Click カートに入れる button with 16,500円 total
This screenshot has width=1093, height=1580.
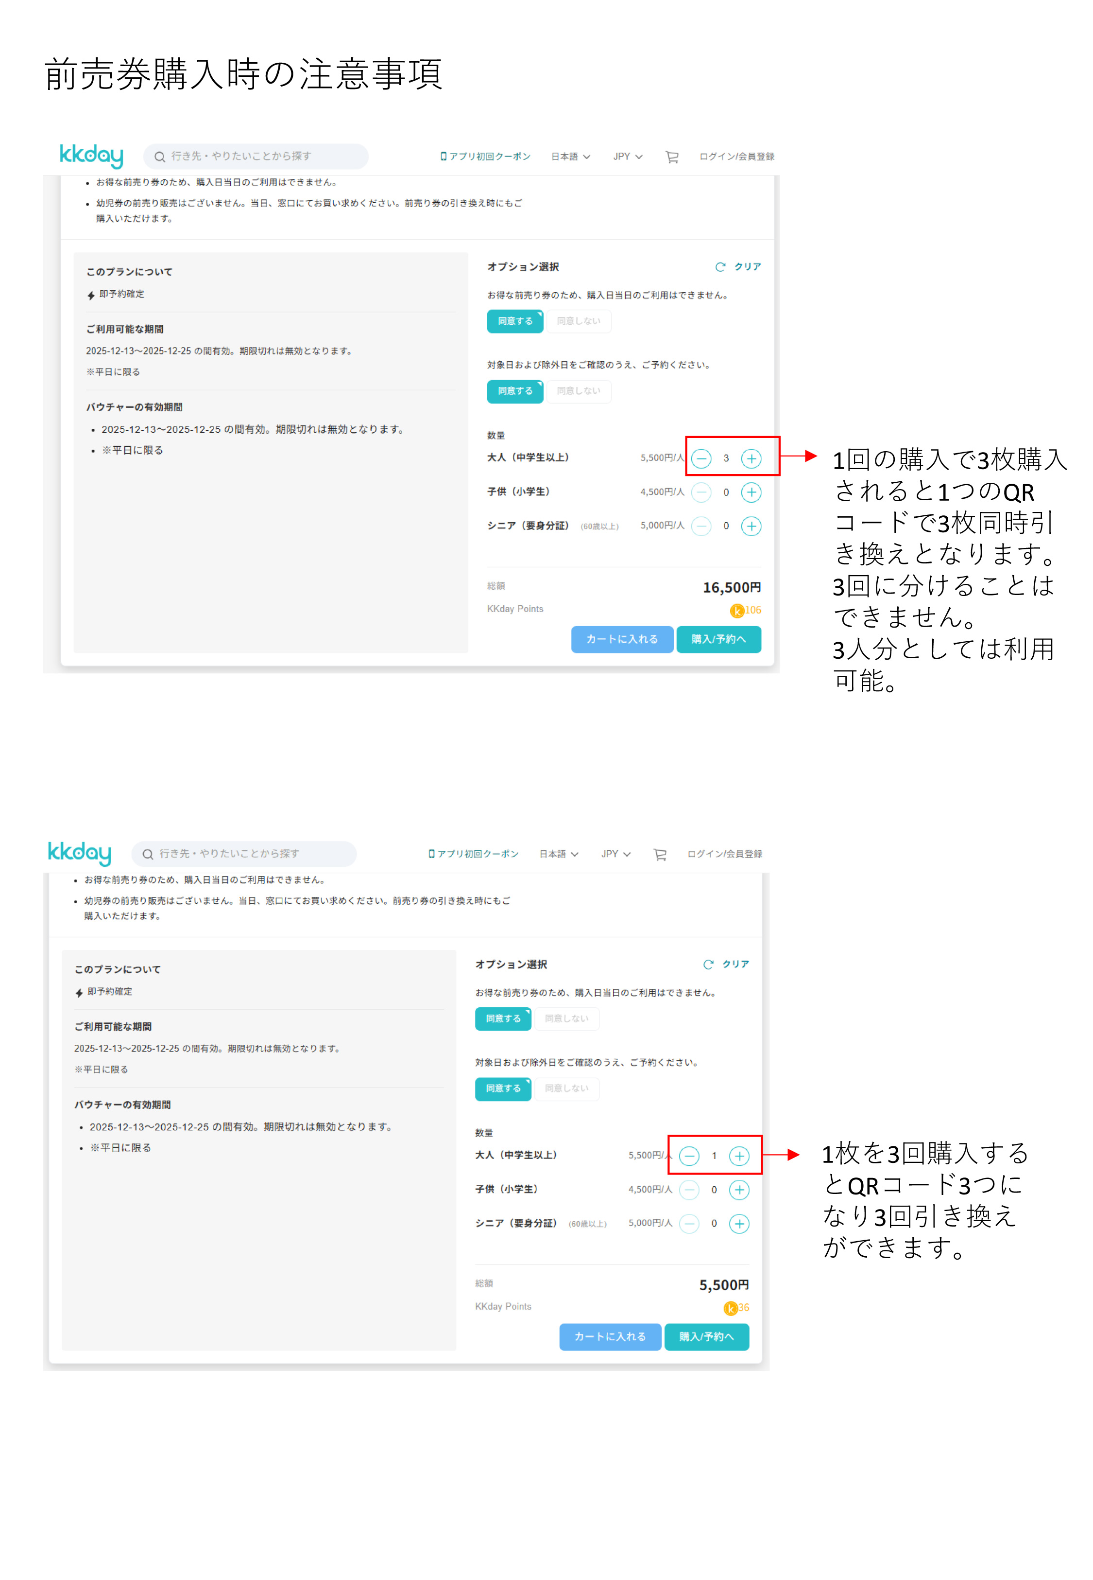tap(622, 639)
